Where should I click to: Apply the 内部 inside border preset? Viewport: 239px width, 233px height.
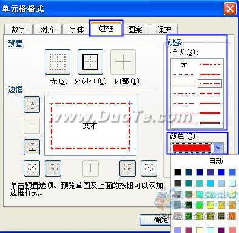click(123, 62)
